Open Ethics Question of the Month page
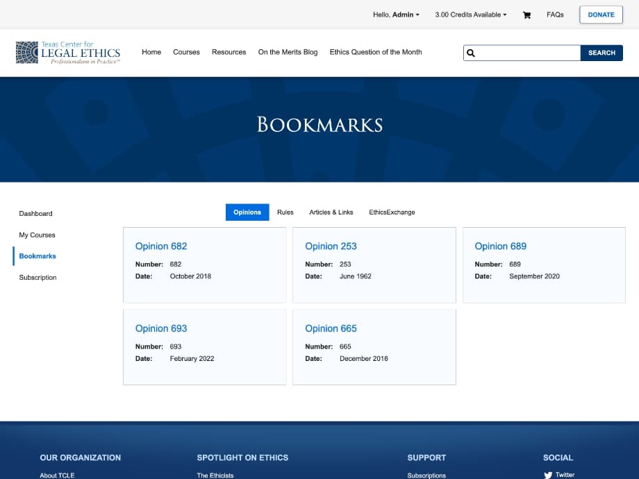Screen dimensions: 639x479 click(375, 52)
